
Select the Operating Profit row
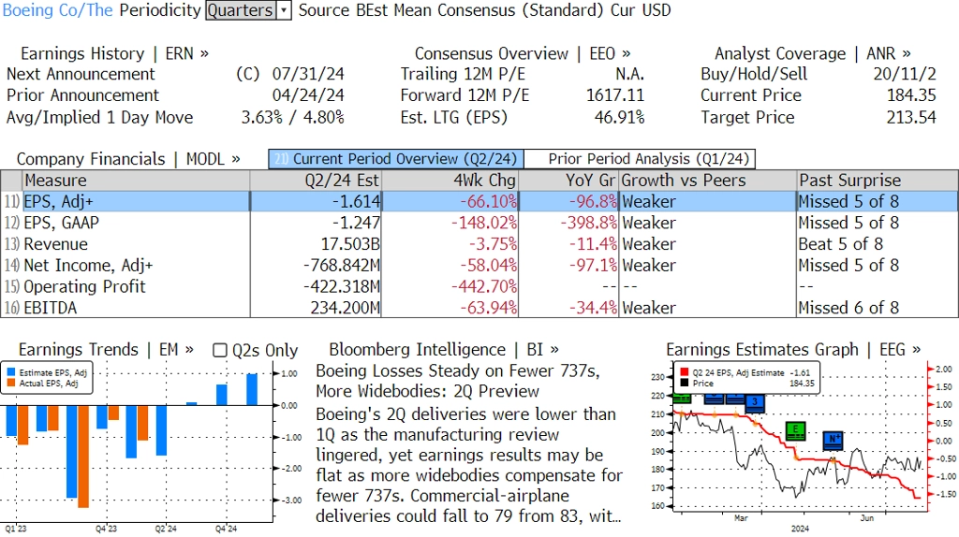479,287
